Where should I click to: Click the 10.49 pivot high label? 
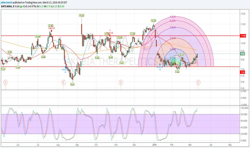coord(120,38)
